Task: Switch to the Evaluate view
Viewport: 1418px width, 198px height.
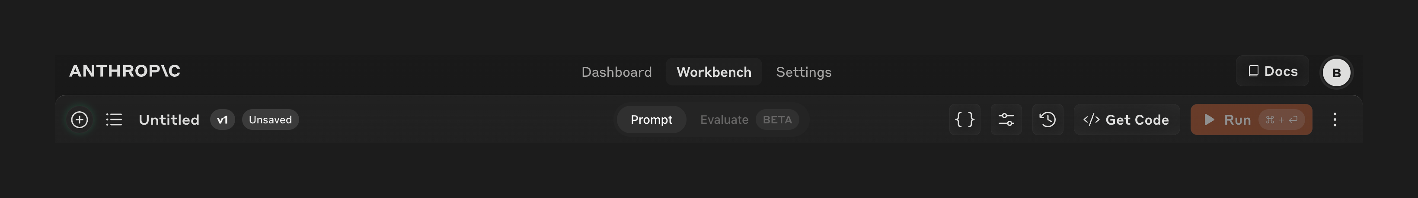Action: (724, 119)
